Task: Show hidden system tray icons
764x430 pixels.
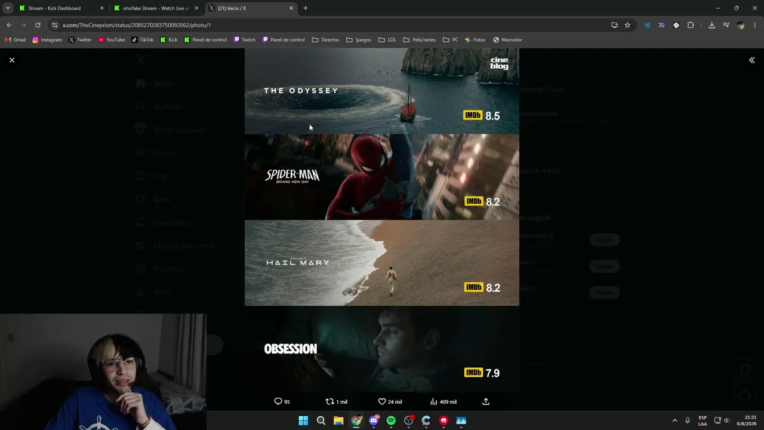Action: [674, 420]
